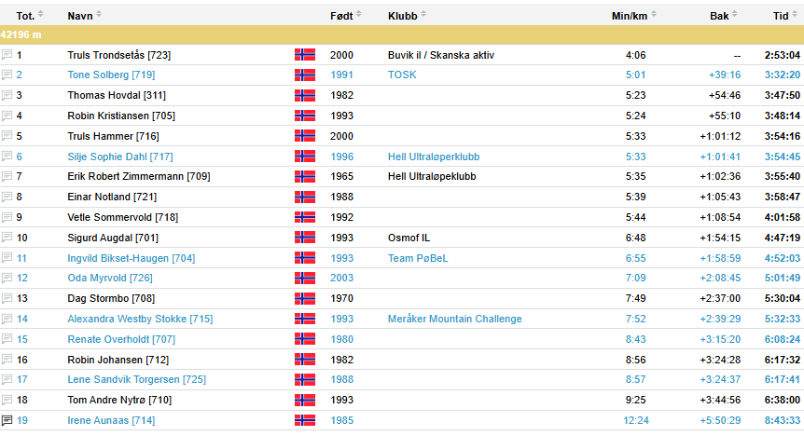The image size is (804, 436).
Task: Open Lene Sandvik Torgersen's profile
Action: [136, 379]
